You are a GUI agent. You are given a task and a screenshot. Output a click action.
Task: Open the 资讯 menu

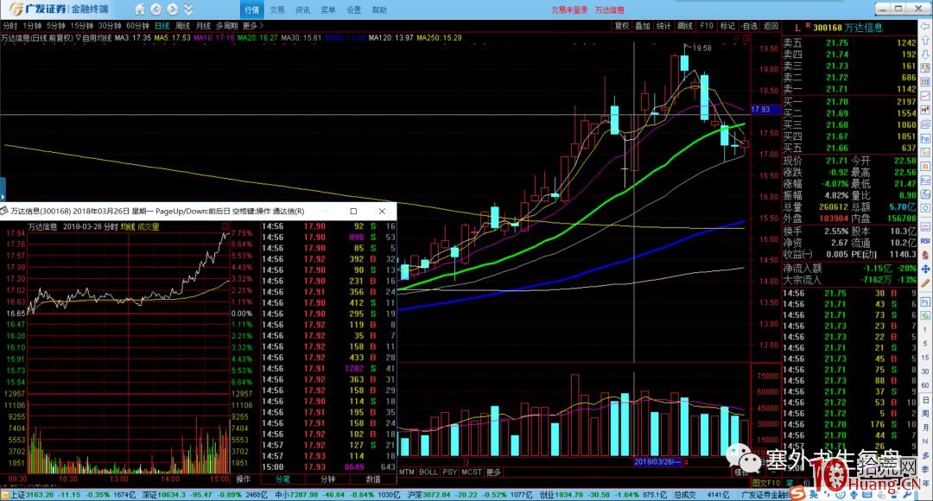point(303,10)
